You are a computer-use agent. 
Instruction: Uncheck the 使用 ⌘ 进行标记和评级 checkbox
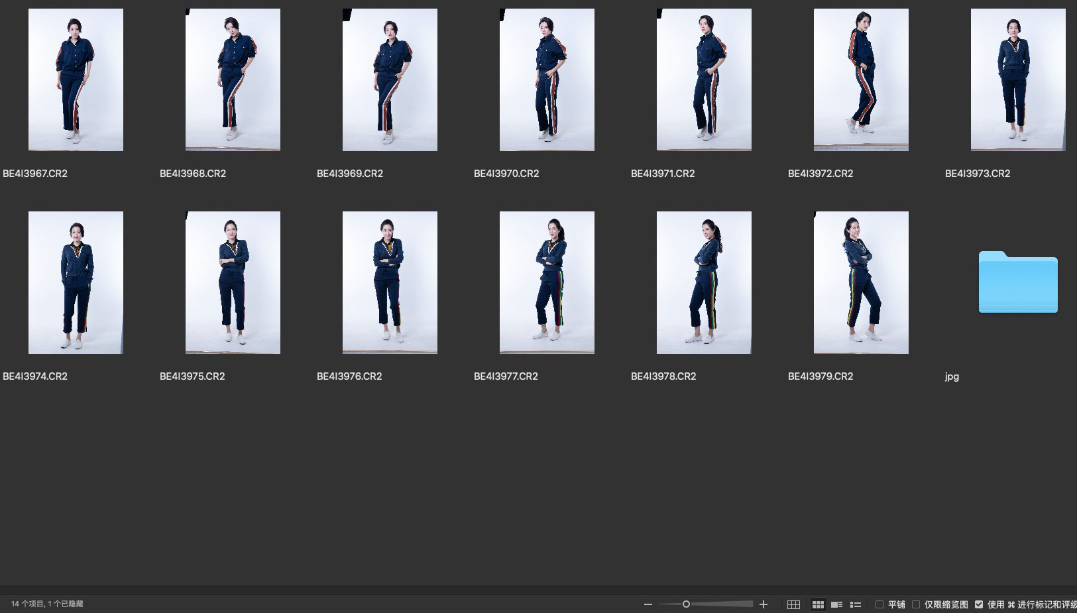point(979,604)
